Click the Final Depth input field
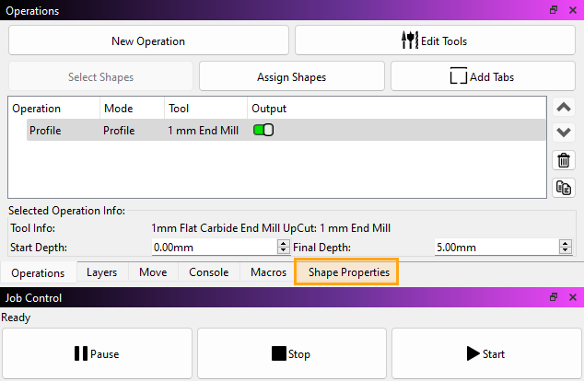The width and height of the screenshot is (584, 381). [x=494, y=247]
